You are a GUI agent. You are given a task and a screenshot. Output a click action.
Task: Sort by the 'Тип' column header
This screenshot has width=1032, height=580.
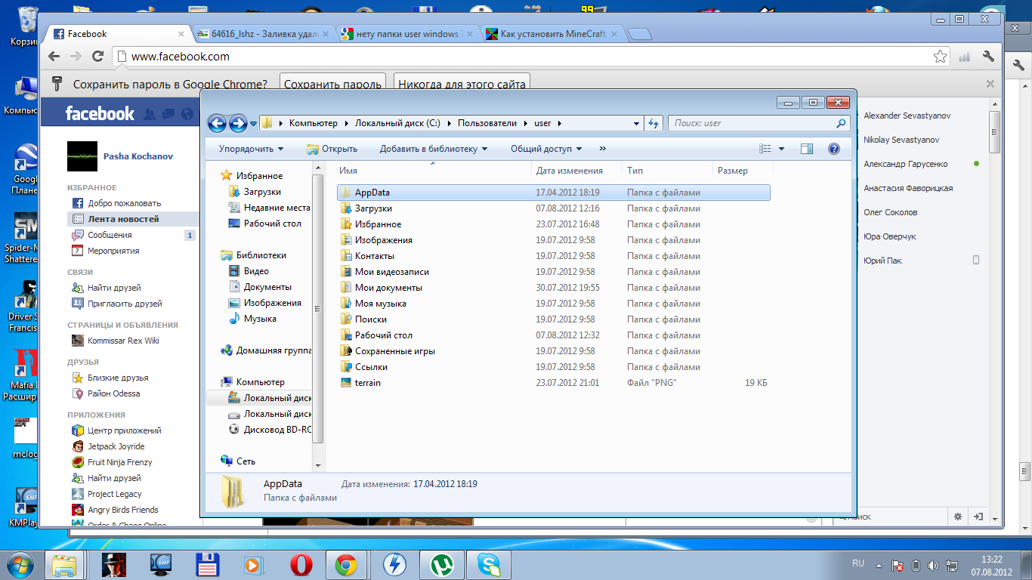tap(667, 171)
